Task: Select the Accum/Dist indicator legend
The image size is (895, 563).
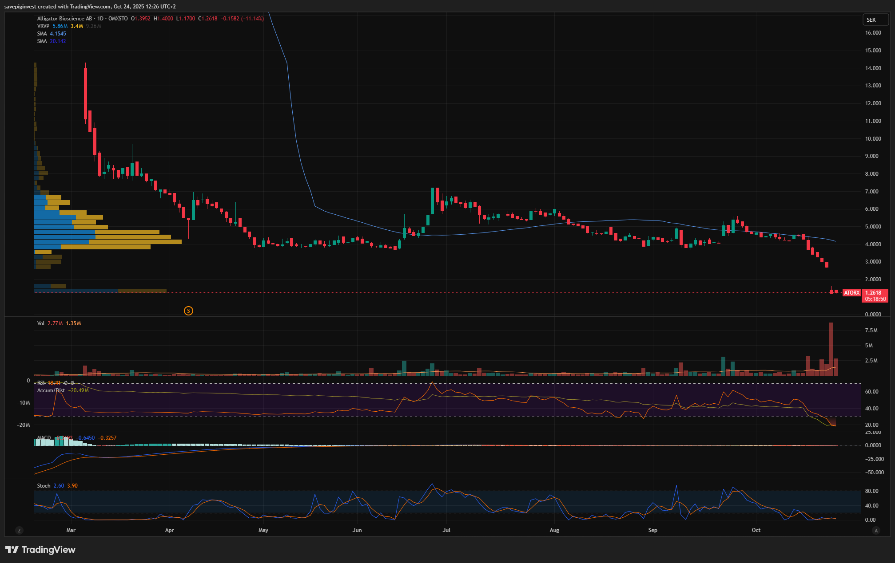Action: click(51, 390)
